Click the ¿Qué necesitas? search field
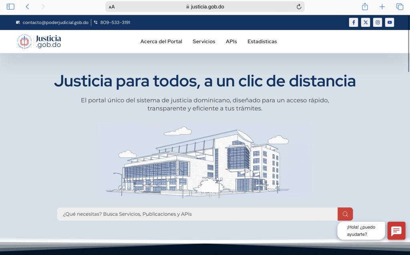Image resolution: width=410 pixels, height=255 pixels. pyautogui.click(x=197, y=214)
